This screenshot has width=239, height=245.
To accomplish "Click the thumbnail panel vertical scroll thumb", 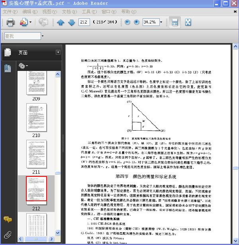I will 58,173.
